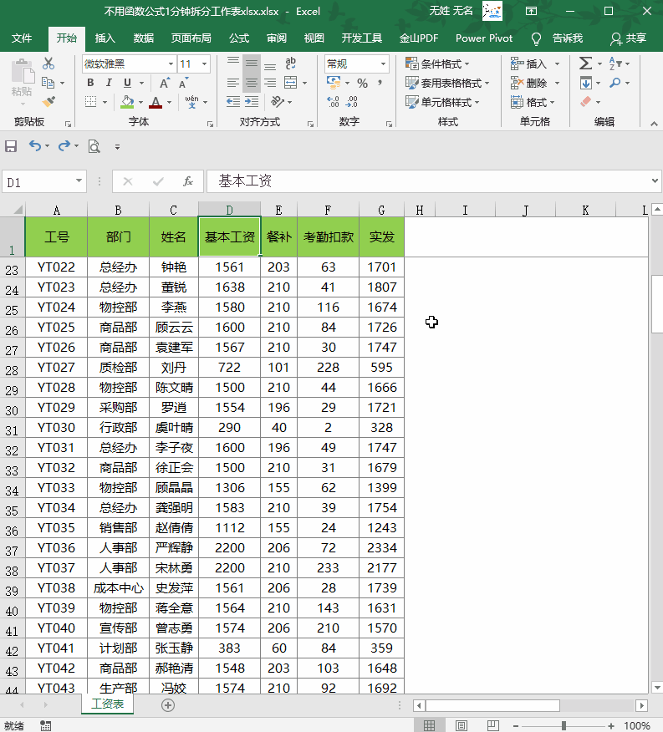The image size is (663, 732).
Task: Select the 工资表 sheet tab
Action: click(x=107, y=704)
